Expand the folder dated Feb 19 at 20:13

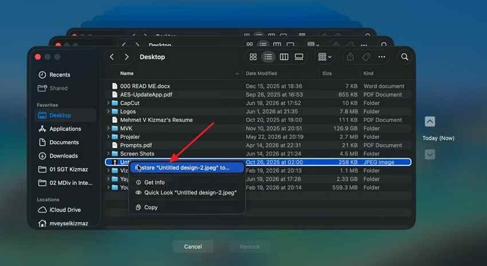108,170
